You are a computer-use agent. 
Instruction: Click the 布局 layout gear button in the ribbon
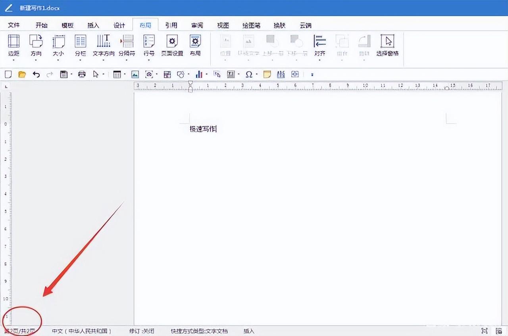pyautogui.click(x=195, y=45)
